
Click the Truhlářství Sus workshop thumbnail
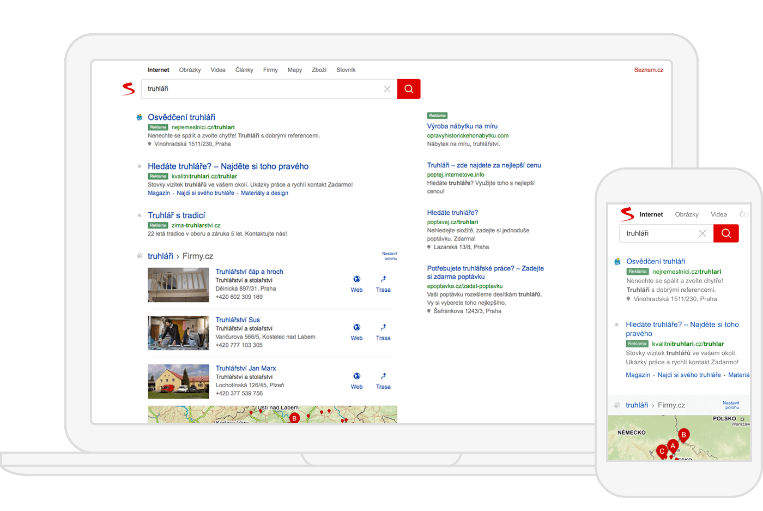178,333
